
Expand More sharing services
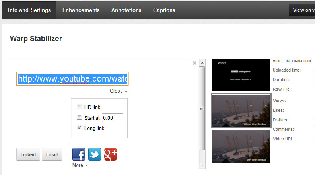tap(80, 165)
